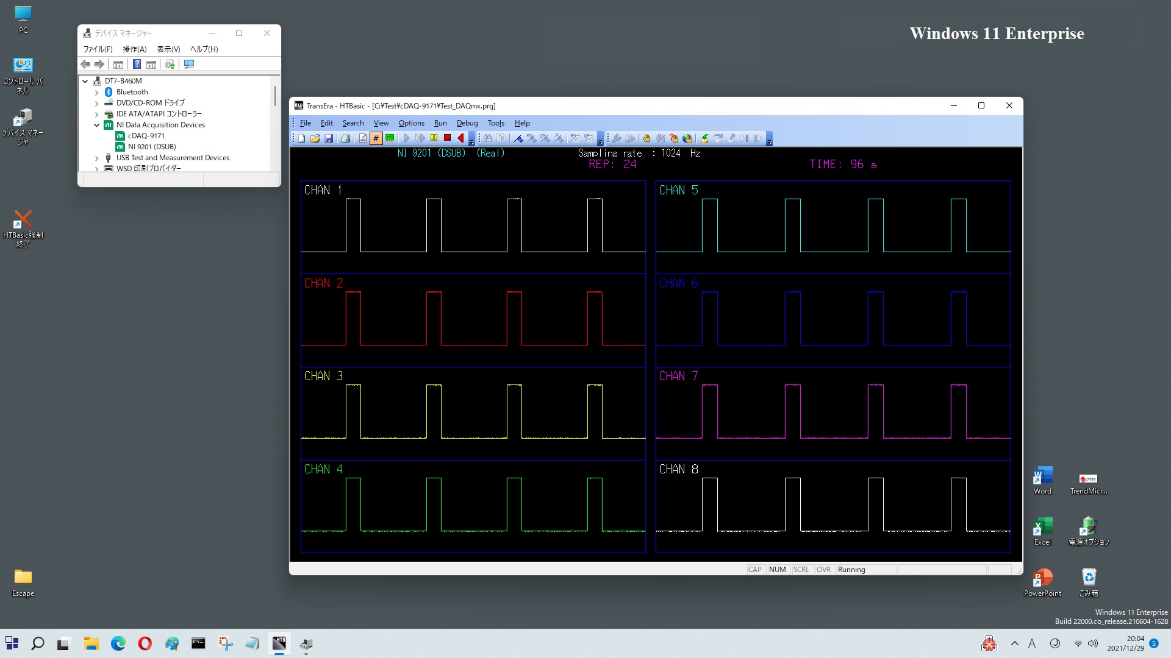Open 操作(A) menu in Device Manager

pyautogui.click(x=134, y=49)
